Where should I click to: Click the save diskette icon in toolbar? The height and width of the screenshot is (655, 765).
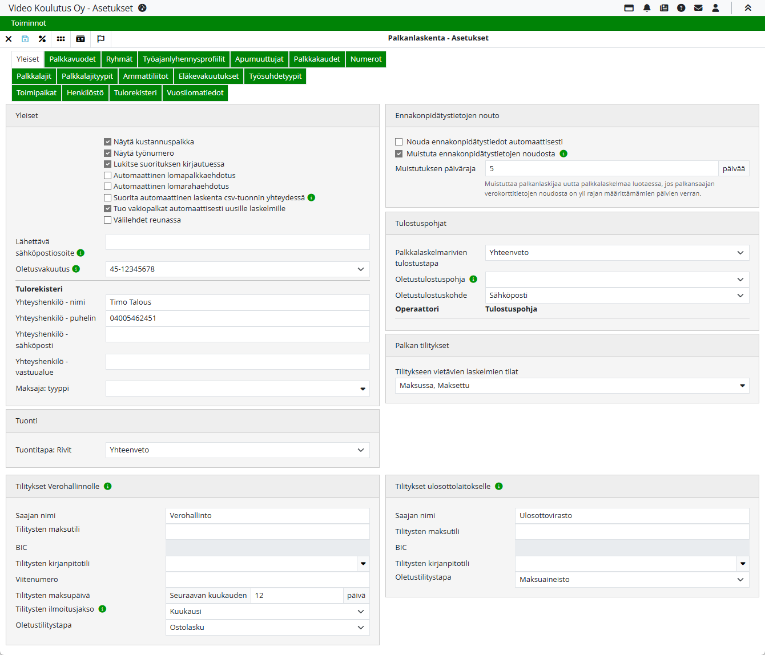[x=25, y=39]
